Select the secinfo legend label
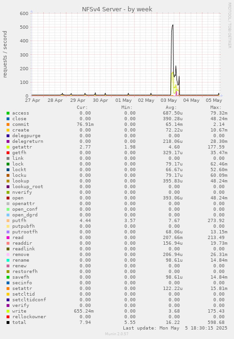The image size is (234, 339). click(x=22, y=283)
